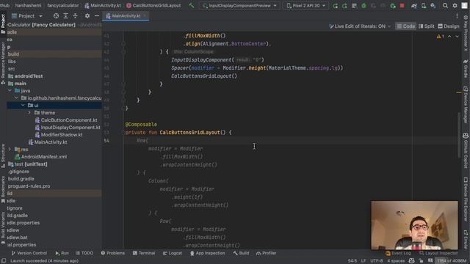Switch editor to Design view

tap(449, 26)
